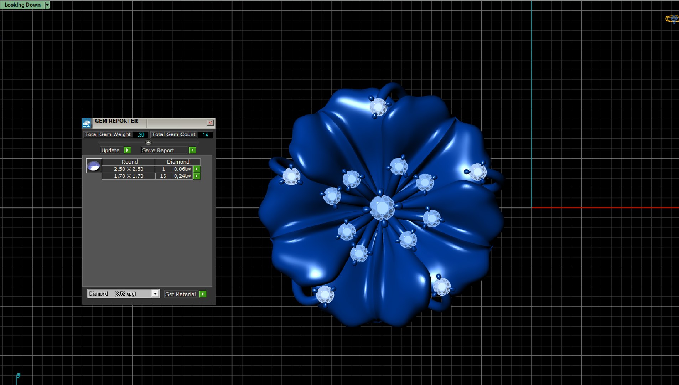Click the Diamond column header

[178, 162]
